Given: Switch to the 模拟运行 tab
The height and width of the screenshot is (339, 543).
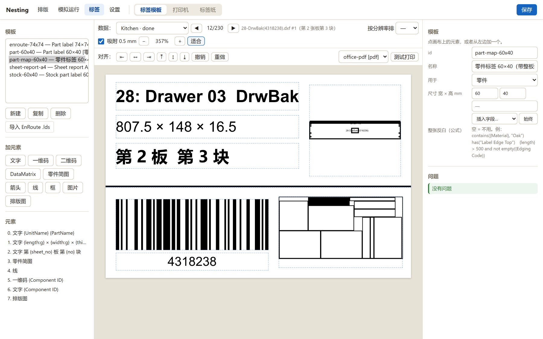Looking at the screenshot, I should tap(68, 10).
